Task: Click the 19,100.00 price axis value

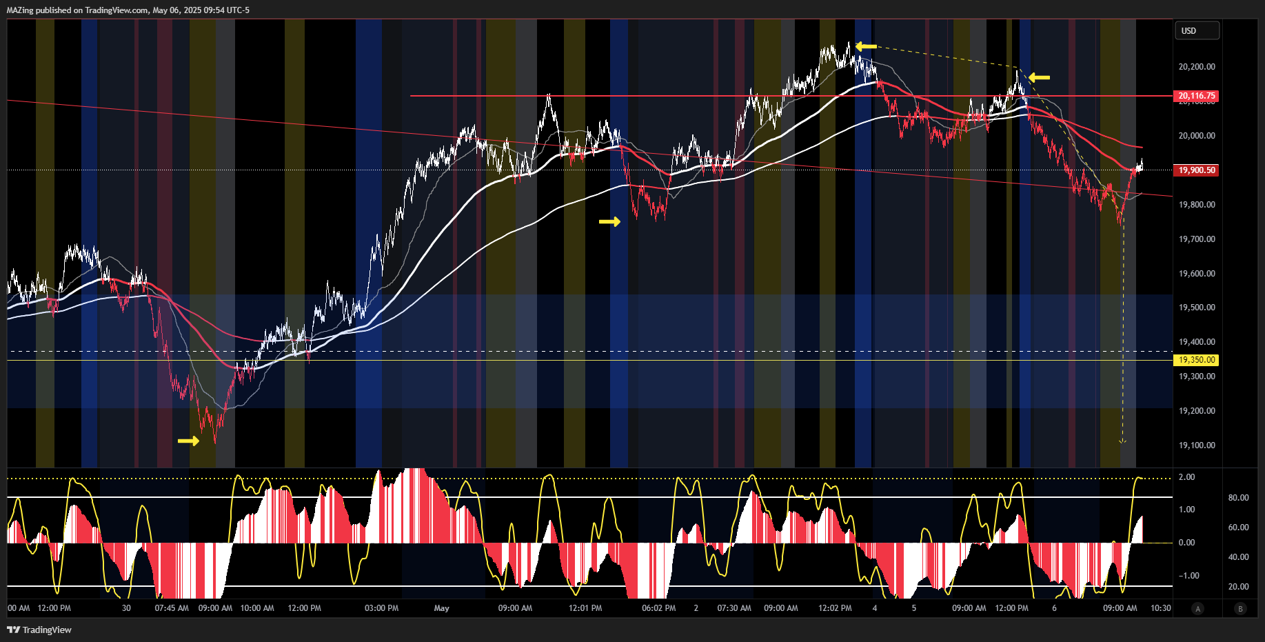Action: tap(1197, 445)
